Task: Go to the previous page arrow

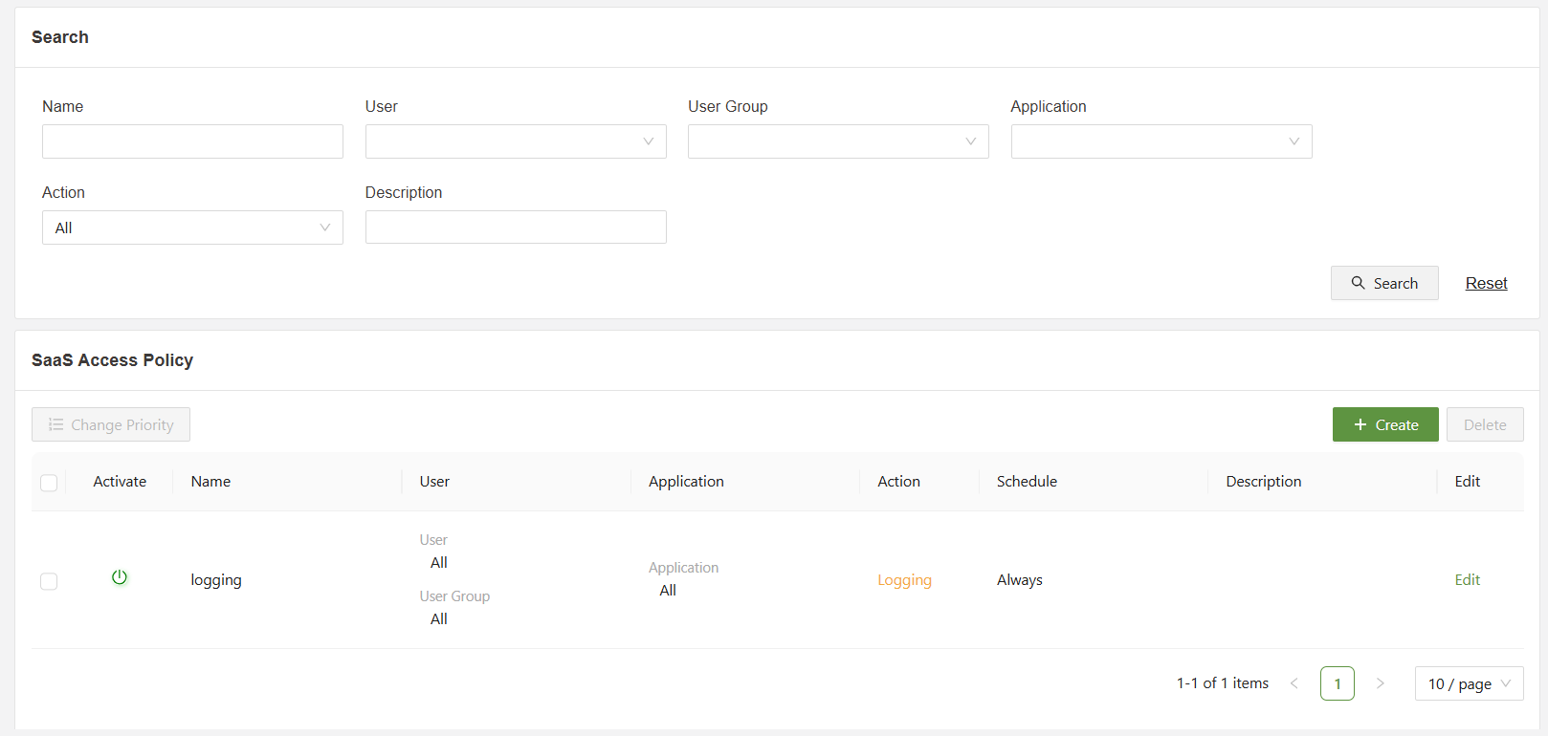Action: point(1294,683)
